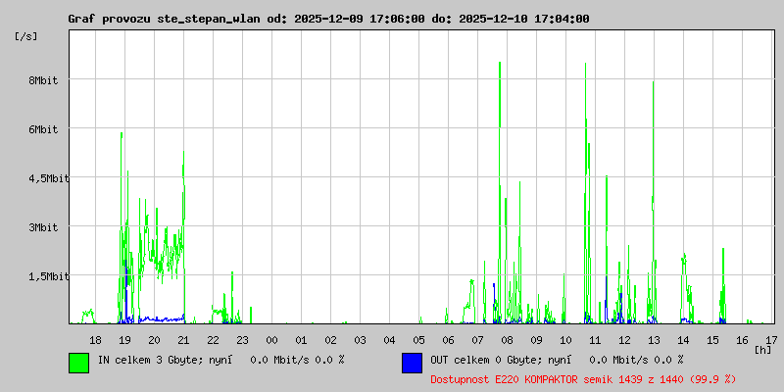Click hour label 14 on time axis

683,340
